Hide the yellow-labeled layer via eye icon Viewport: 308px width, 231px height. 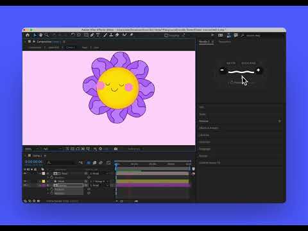[x=25, y=181]
